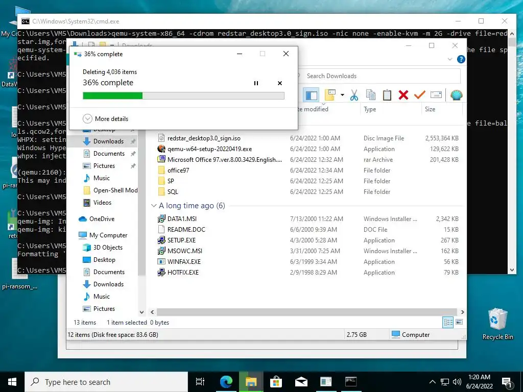
Task: Click the Copy toolbar icon
Action: tap(371, 95)
